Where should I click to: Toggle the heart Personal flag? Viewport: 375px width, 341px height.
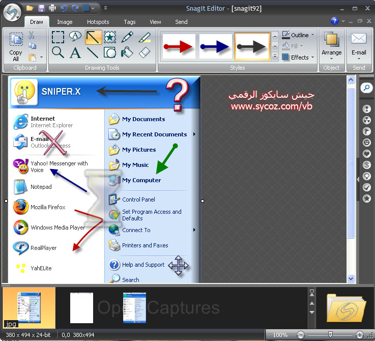366,153
